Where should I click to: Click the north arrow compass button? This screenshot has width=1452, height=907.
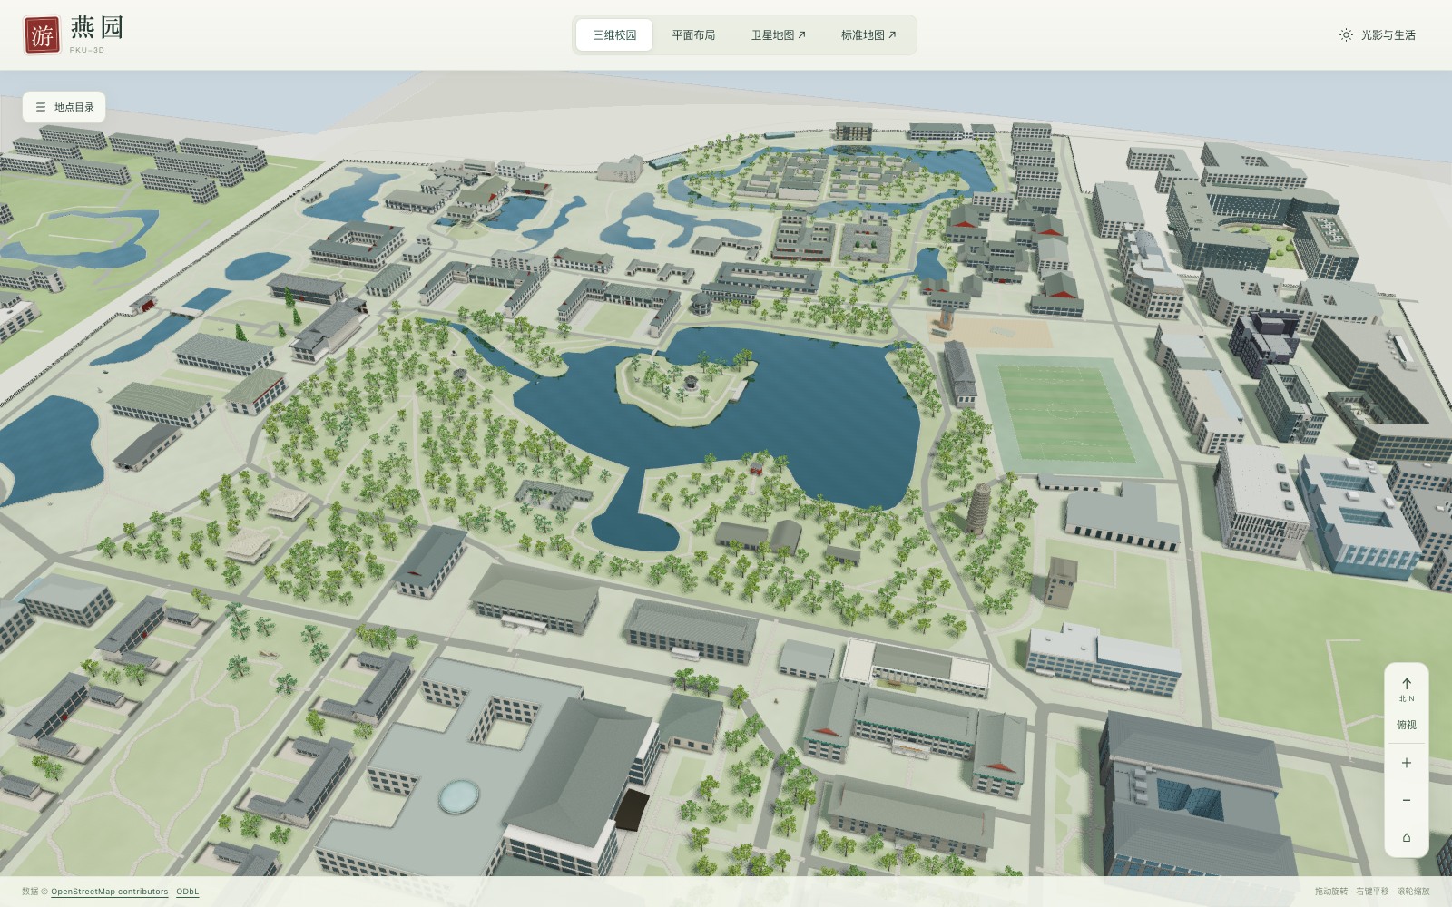(x=1407, y=689)
